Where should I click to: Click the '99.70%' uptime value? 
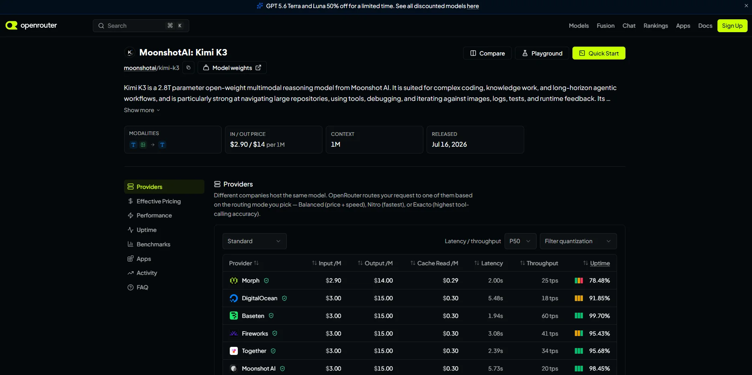(599, 316)
